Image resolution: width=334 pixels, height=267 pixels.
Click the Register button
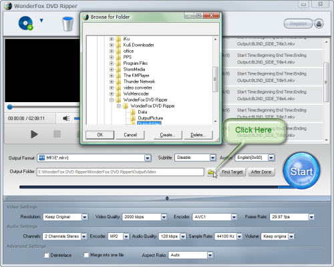click(299, 23)
